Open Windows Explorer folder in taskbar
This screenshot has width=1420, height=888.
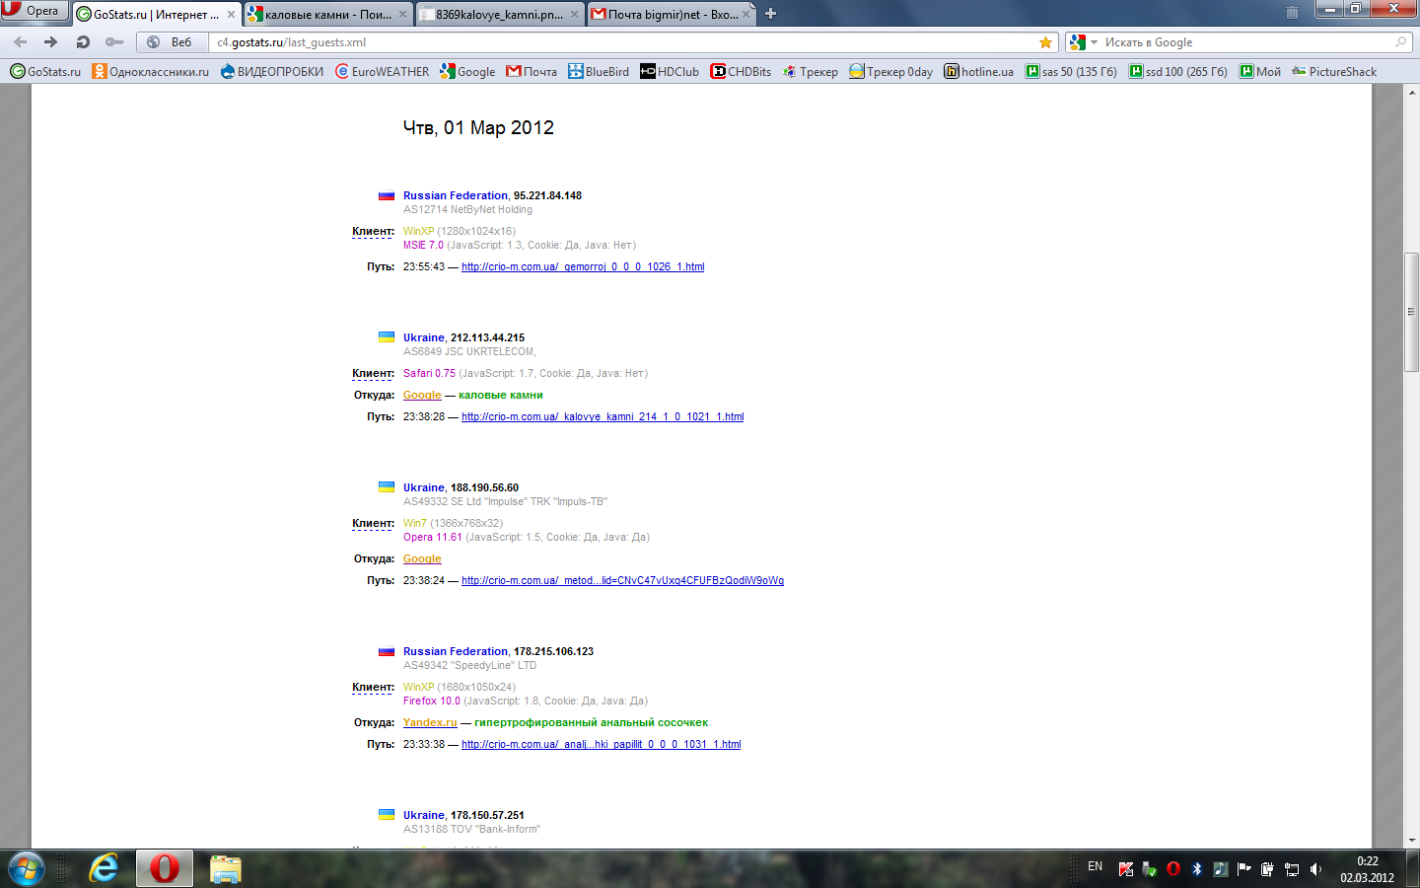[225, 868]
